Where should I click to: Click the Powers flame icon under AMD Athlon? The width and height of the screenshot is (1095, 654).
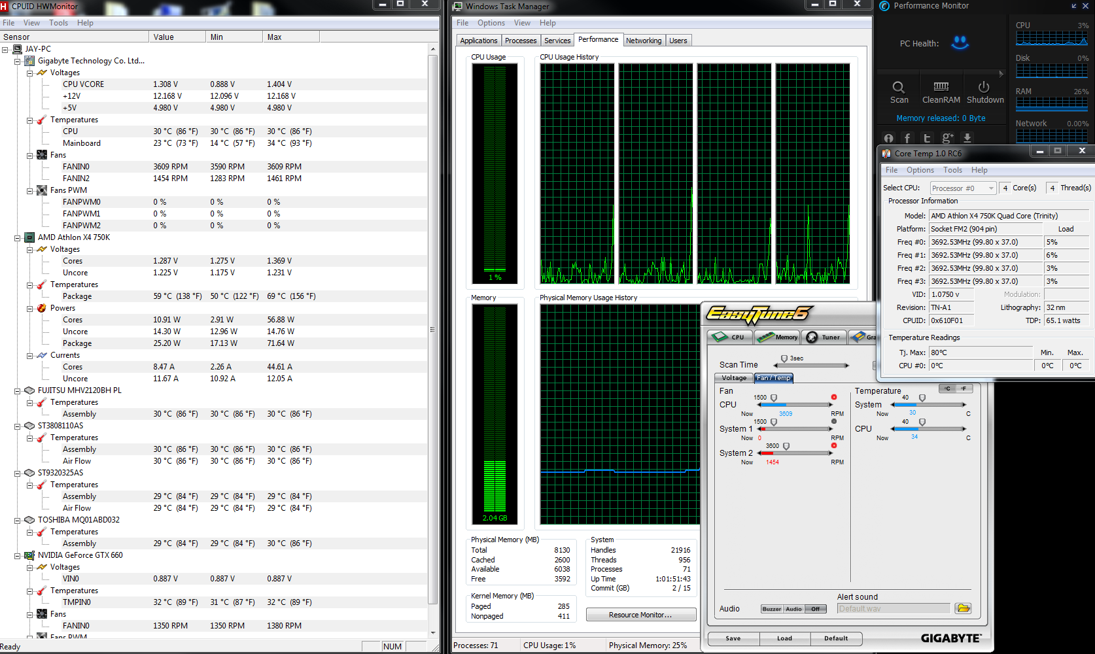pos(42,308)
